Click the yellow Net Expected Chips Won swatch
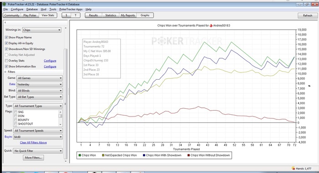 pyautogui.click(x=103, y=155)
